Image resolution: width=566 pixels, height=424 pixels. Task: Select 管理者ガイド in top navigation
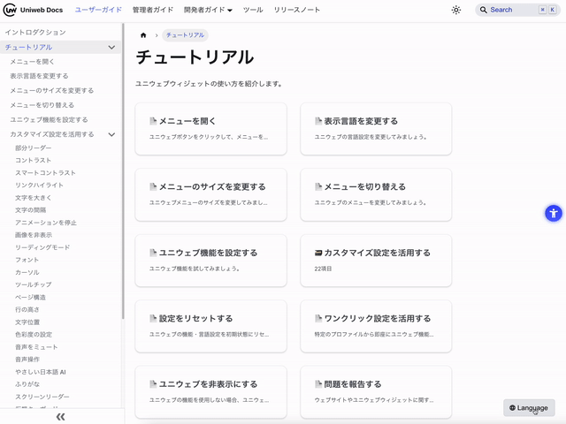point(153,10)
